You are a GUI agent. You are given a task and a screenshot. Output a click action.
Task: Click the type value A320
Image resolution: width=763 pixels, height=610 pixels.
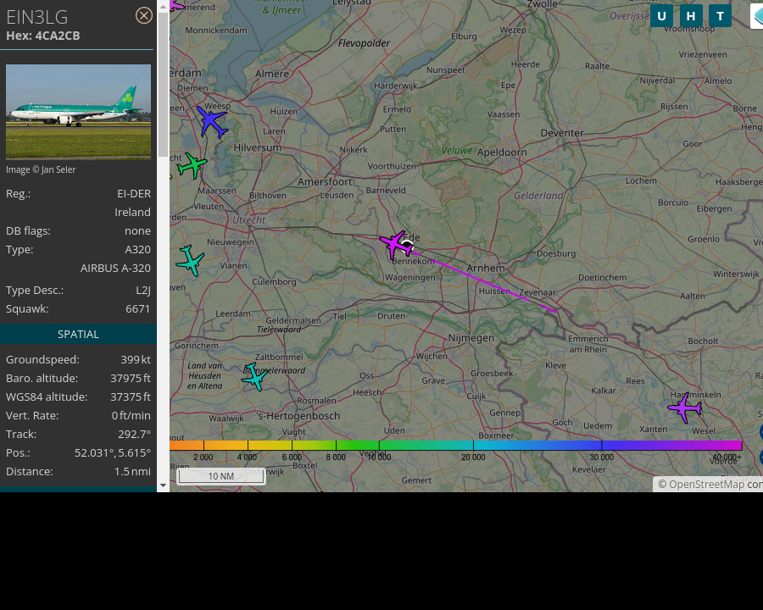point(137,250)
